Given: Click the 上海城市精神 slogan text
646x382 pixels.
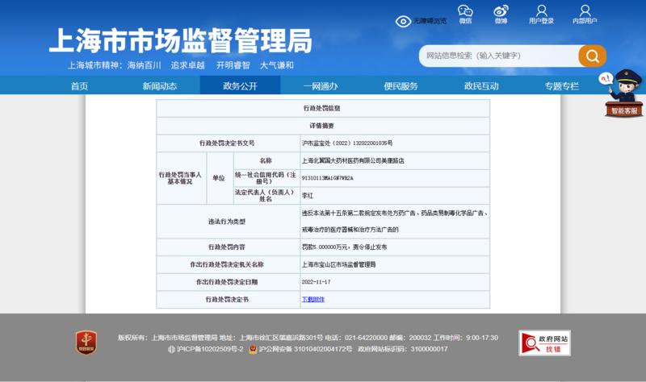Looking at the screenshot, I should (180, 65).
